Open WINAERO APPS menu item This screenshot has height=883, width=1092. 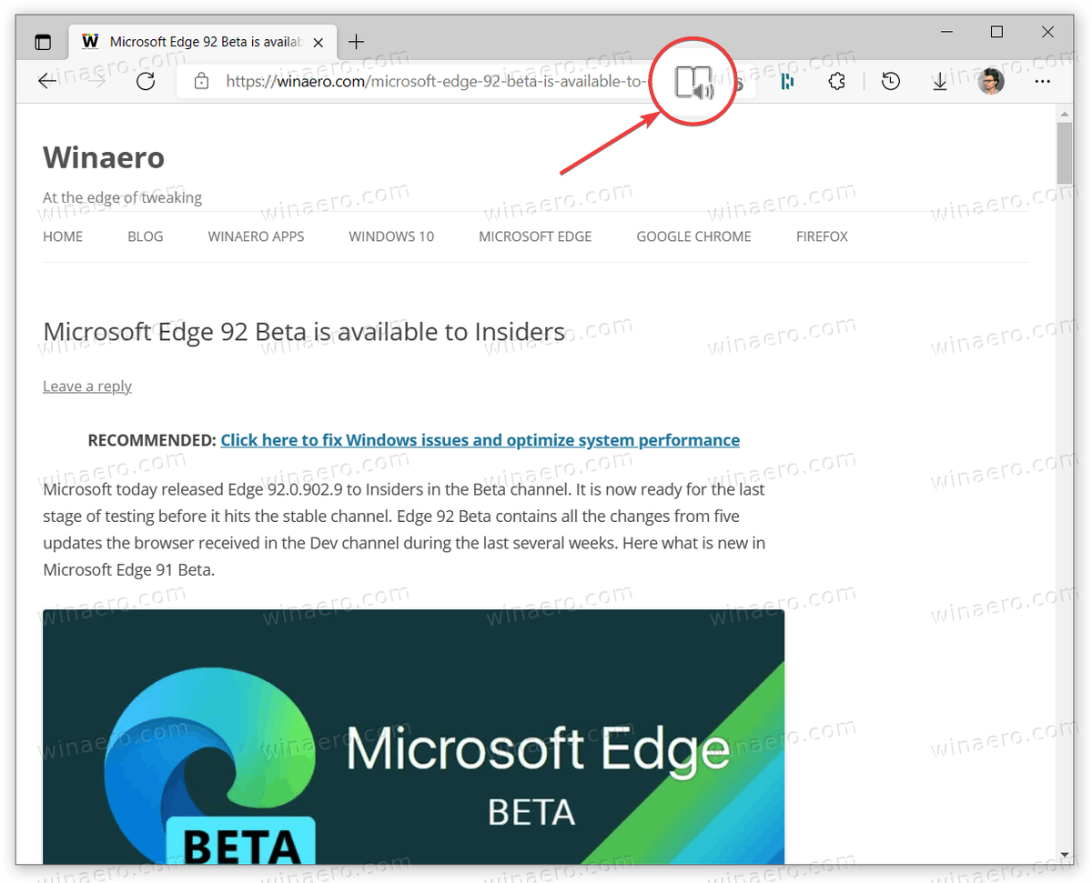coord(257,236)
